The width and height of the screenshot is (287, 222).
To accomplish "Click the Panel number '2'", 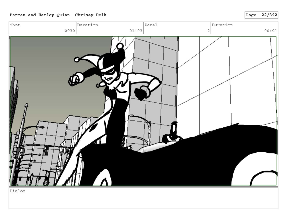I will (208, 31).
